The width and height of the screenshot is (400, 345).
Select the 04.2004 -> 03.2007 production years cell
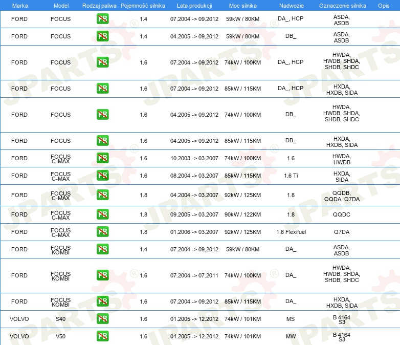pyautogui.click(x=194, y=195)
